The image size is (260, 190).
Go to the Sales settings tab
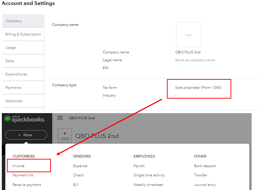click(23, 61)
